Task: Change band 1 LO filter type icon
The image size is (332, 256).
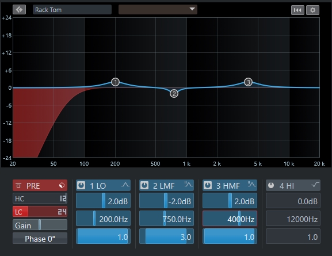Action: [125, 185]
